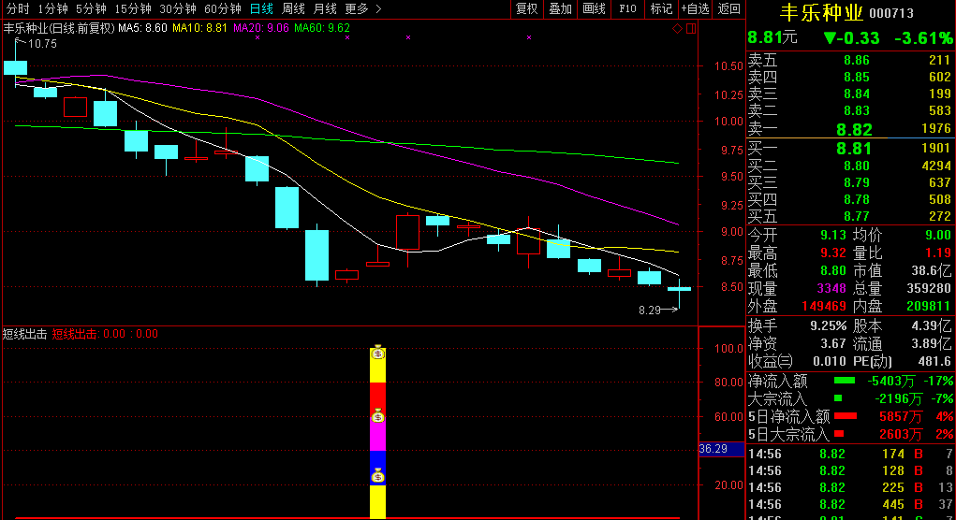The image size is (956, 520).
Task: Open F10 company information
Action: tap(627, 8)
